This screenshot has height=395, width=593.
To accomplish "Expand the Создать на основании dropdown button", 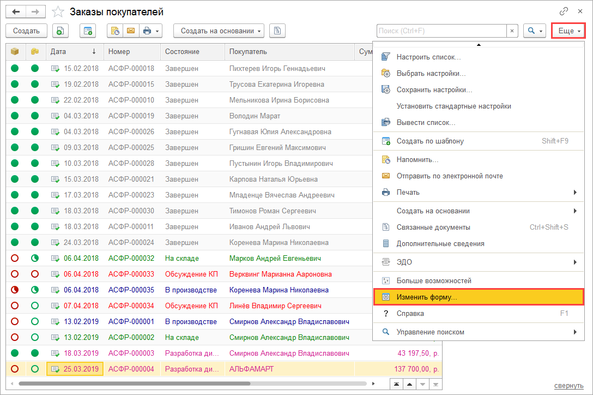I will (x=219, y=31).
